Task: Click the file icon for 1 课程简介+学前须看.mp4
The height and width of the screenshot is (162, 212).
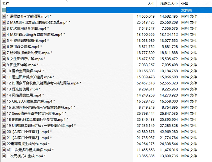Action: coord(4,16)
